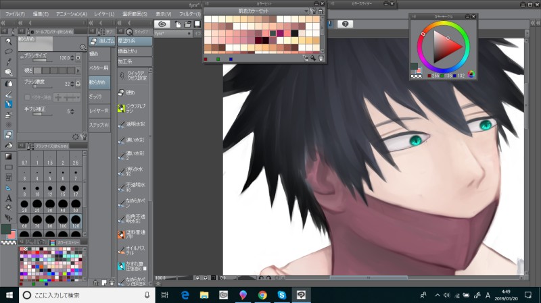Switch color space icon in color circle
This screenshot has width=541, height=303.
pos(471,74)
